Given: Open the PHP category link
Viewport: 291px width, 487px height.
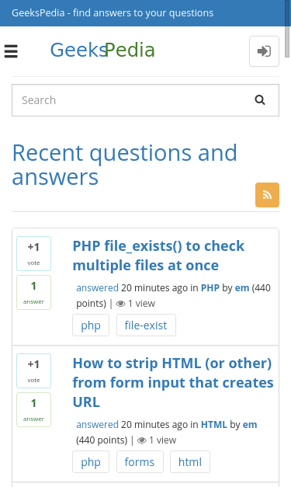Looking at the screenshot, I should point(210,288).
